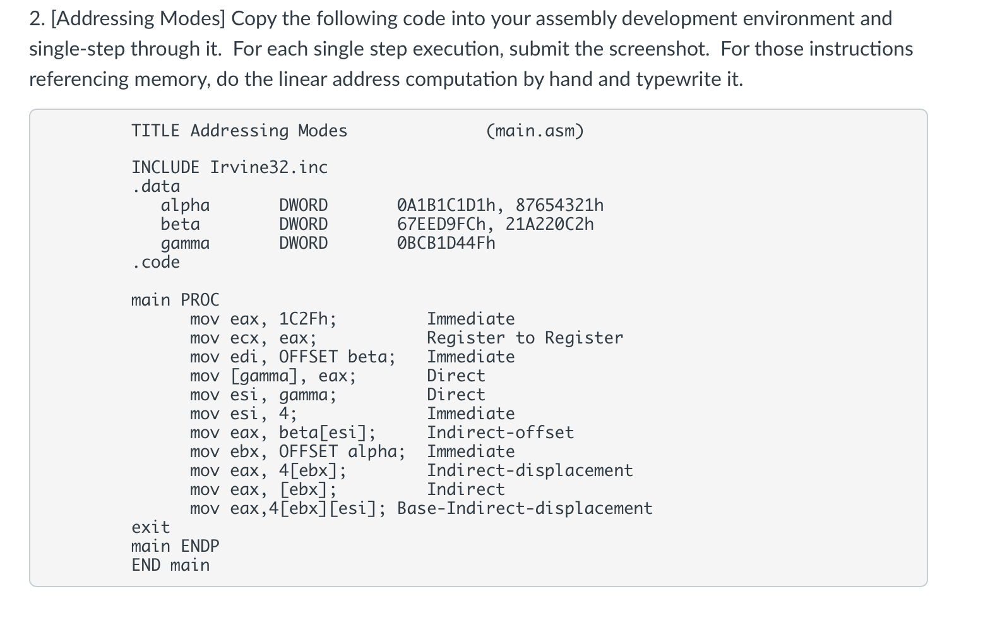Click the '2. [Addressing Modes]' question heading
The width and height of the screenshot is (995, 632).
tap(128, 19)
